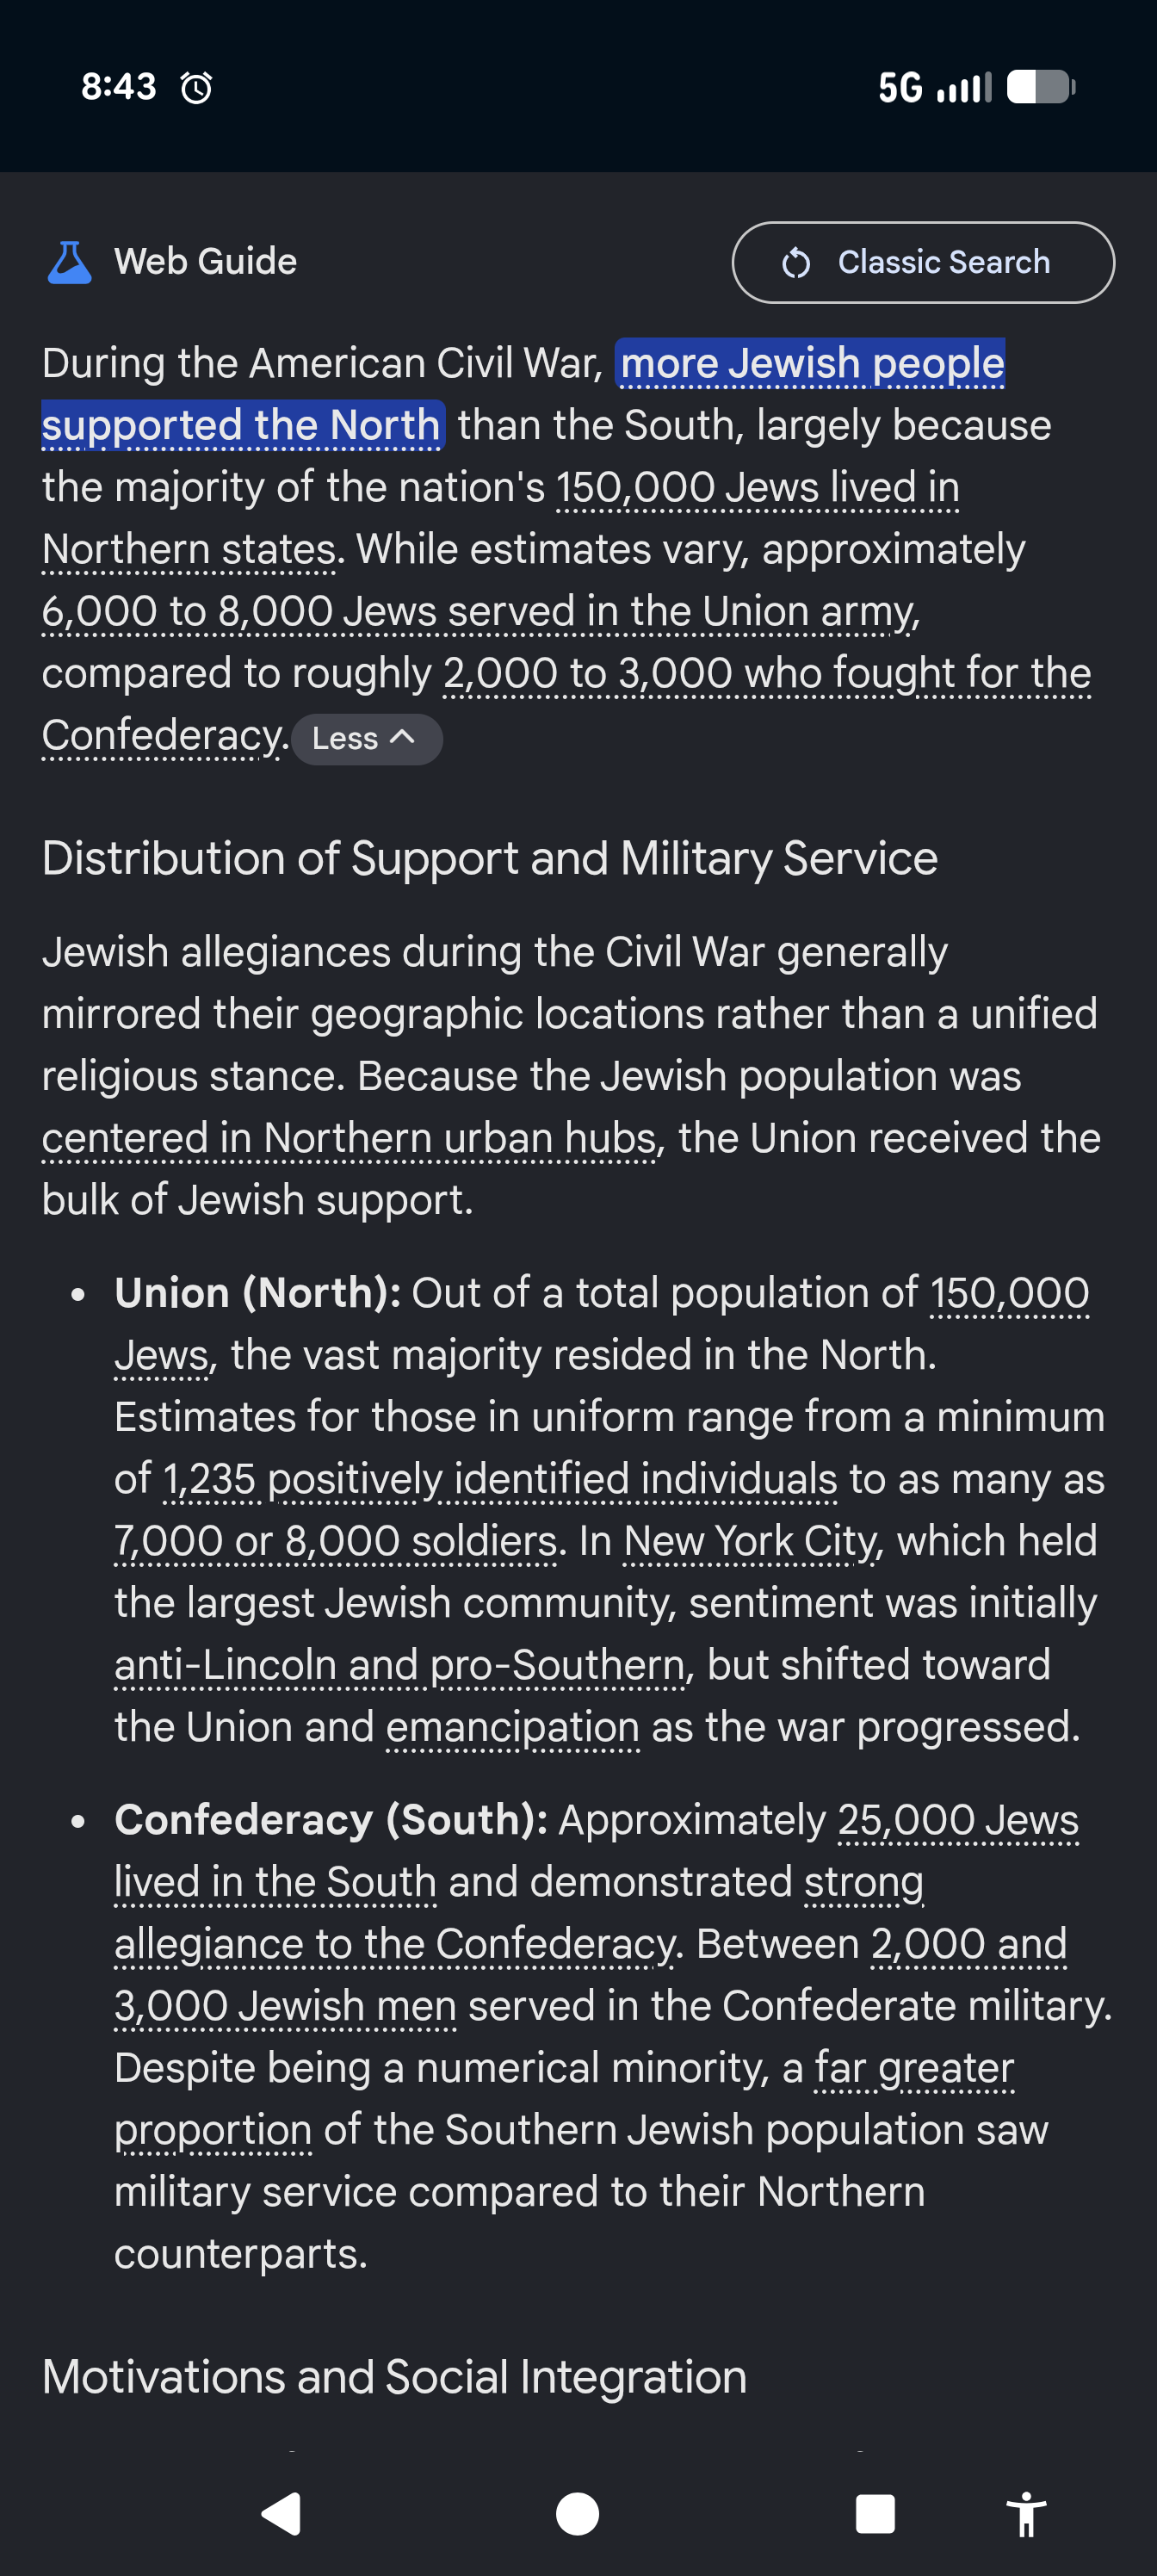The image size is (1157, 2576).
Task: Open '1,235 positively identified individuals' link
Action: click(500, 1479)
